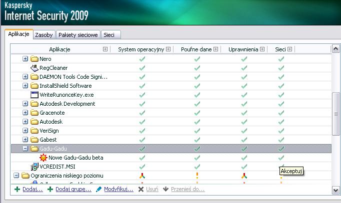The image size is (341, 203).
Task: Click Sieci checkmark for Nowe Gadu-Gadu beta
Action: pos(281,158)
